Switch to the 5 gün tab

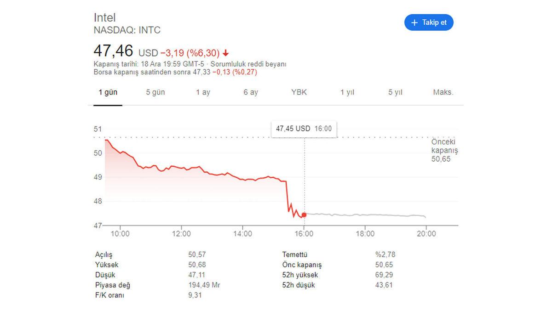[155, 92]
